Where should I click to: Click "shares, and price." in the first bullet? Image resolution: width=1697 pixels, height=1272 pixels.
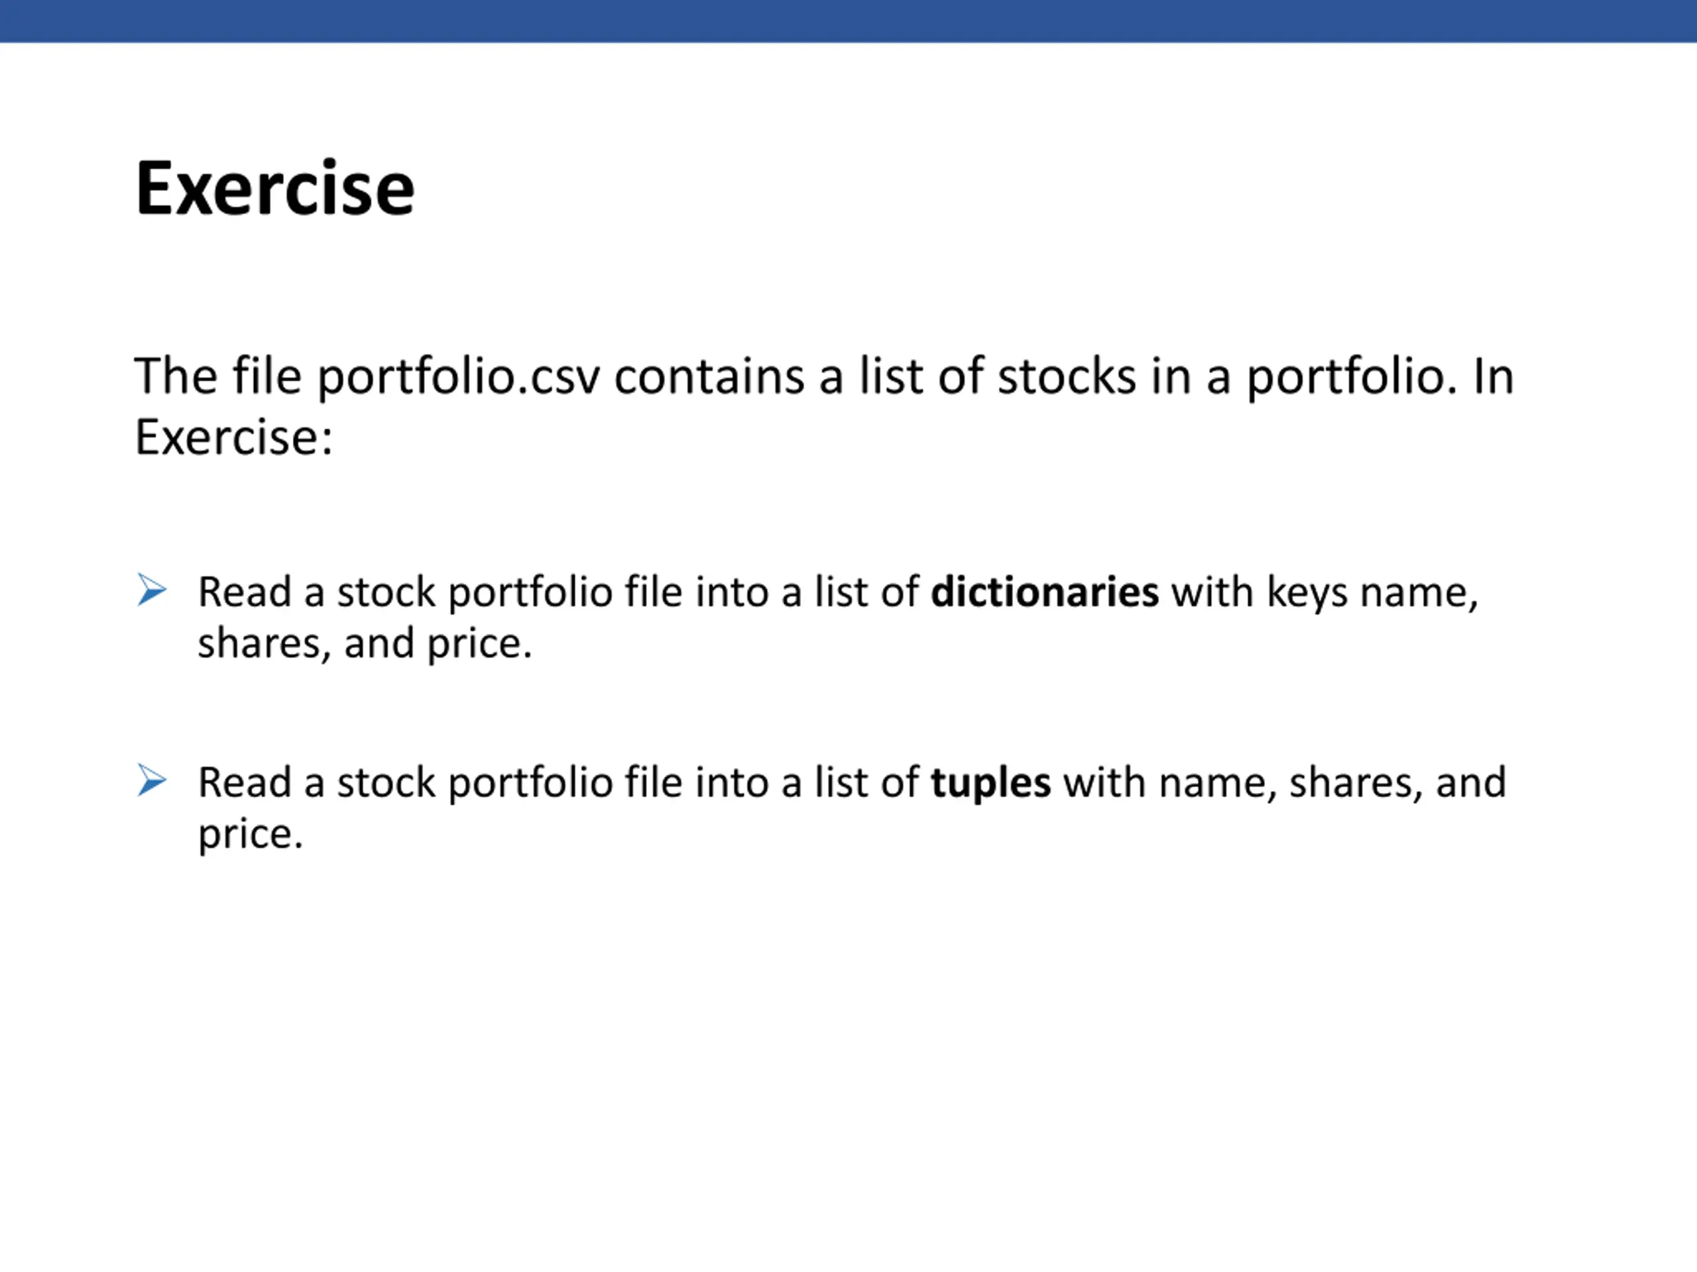pos(365,643)
